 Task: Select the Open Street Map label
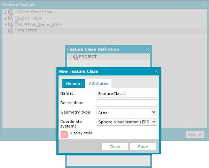pos(36,12)
